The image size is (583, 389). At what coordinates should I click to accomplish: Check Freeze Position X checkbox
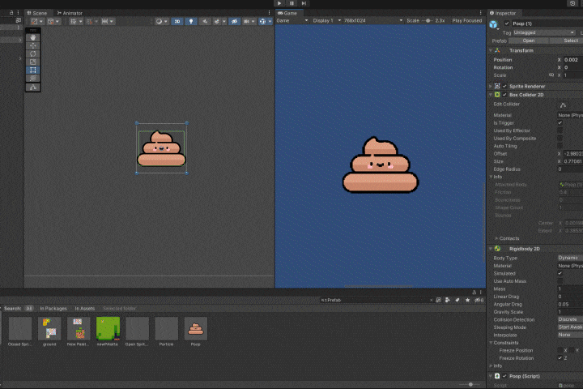[x=560, y=351]
